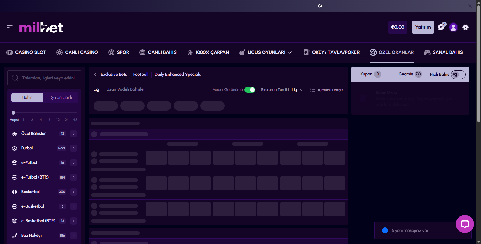Click Tümünü Daralt collapse all

(326, 90)
